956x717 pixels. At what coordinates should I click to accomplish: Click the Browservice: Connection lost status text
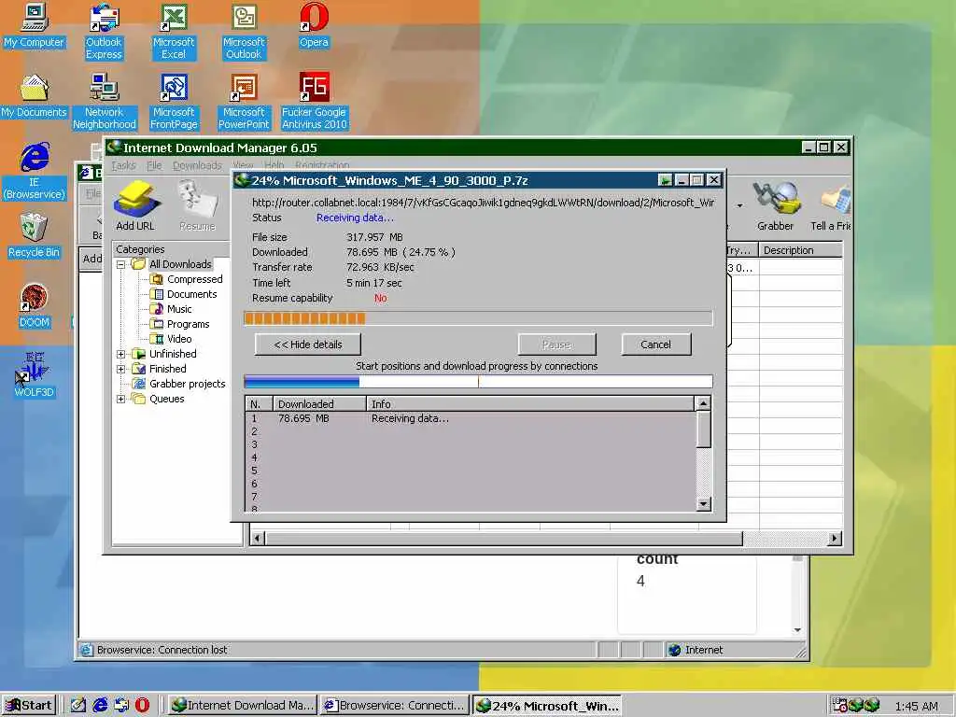coord(162,650)
